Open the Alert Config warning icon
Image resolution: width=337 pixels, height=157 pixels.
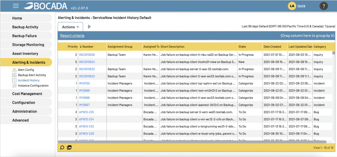coord(14,70)
